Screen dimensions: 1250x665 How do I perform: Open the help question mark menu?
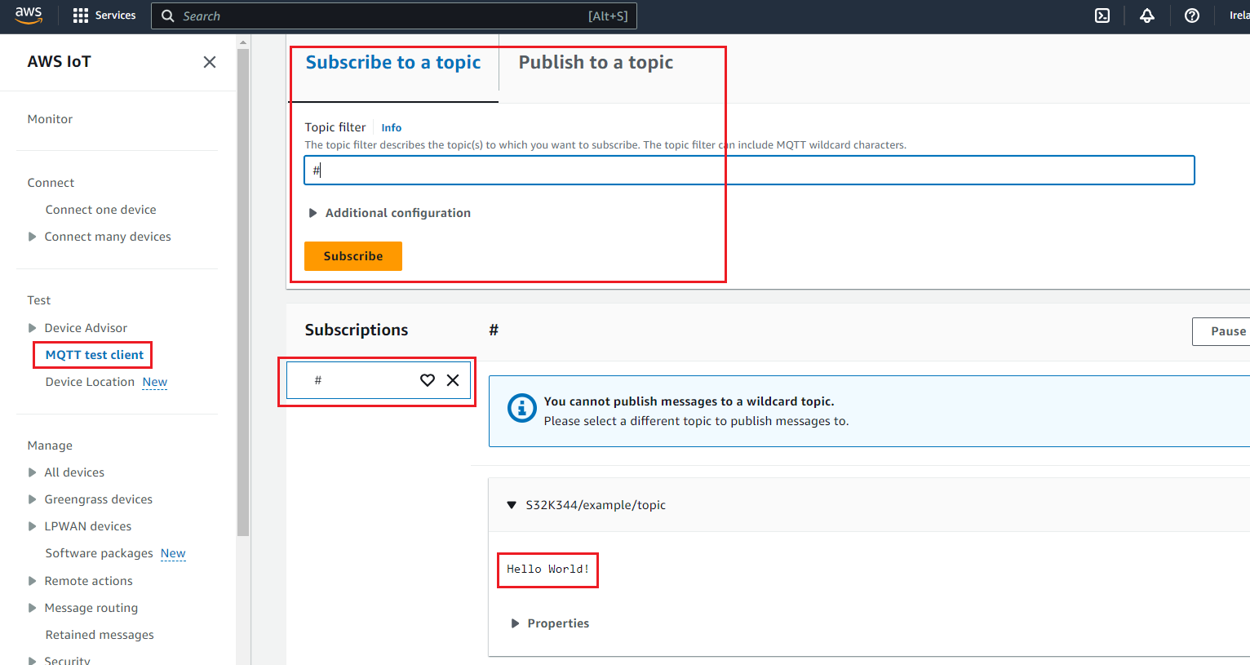[1191, 16]
